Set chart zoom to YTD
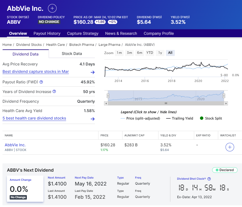 coord(150,53)
